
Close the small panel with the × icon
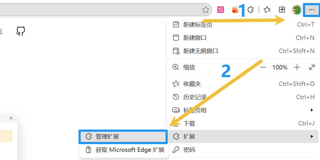pos(11,118)
